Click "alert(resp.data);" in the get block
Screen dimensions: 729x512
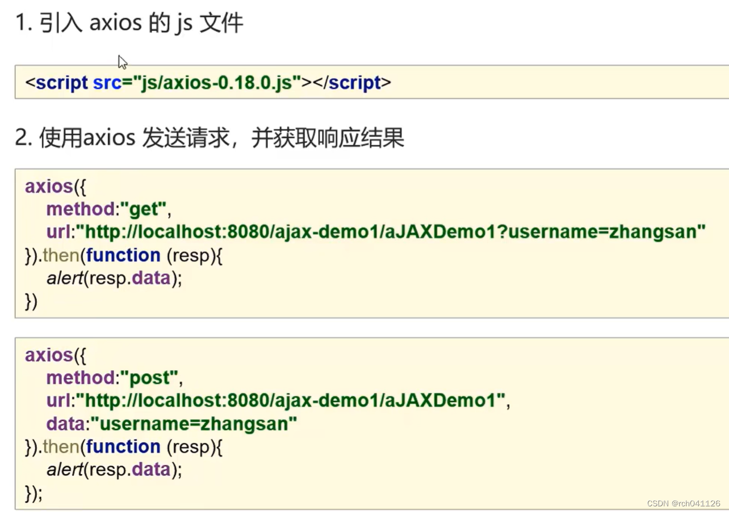[114, 278]
